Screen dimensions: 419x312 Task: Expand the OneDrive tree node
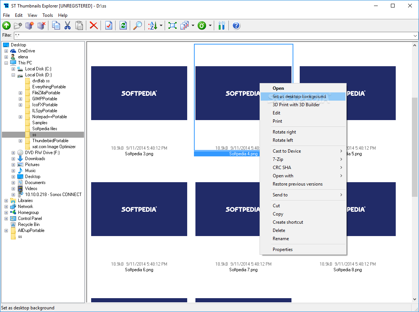click(6, 51)
